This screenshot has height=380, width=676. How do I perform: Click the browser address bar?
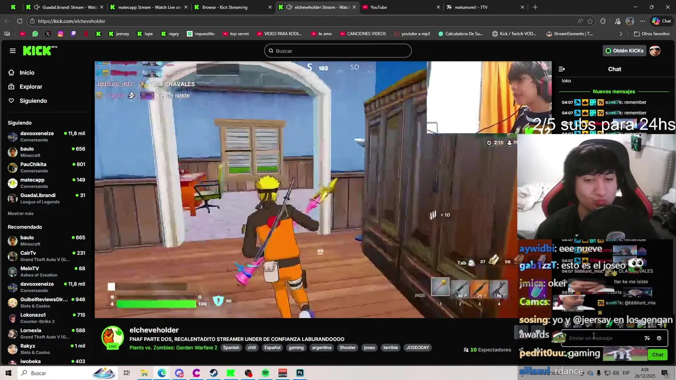click(x=301, y=21)
